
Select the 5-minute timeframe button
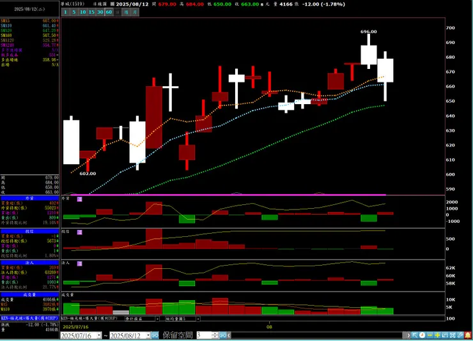(74, 12)
